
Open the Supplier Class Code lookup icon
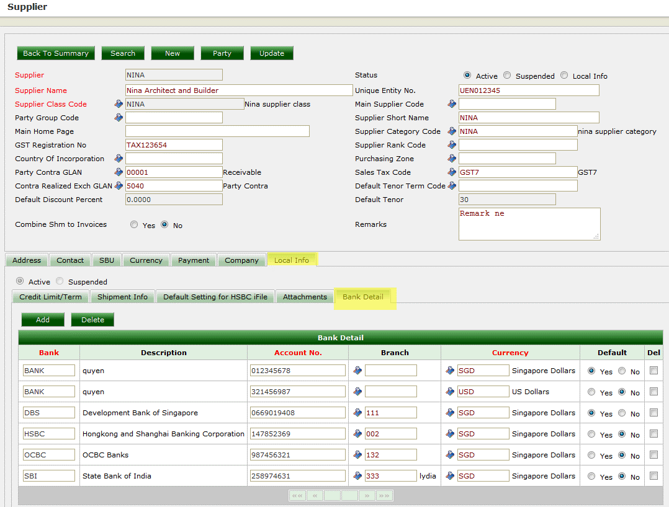click(x=118, y=104)
